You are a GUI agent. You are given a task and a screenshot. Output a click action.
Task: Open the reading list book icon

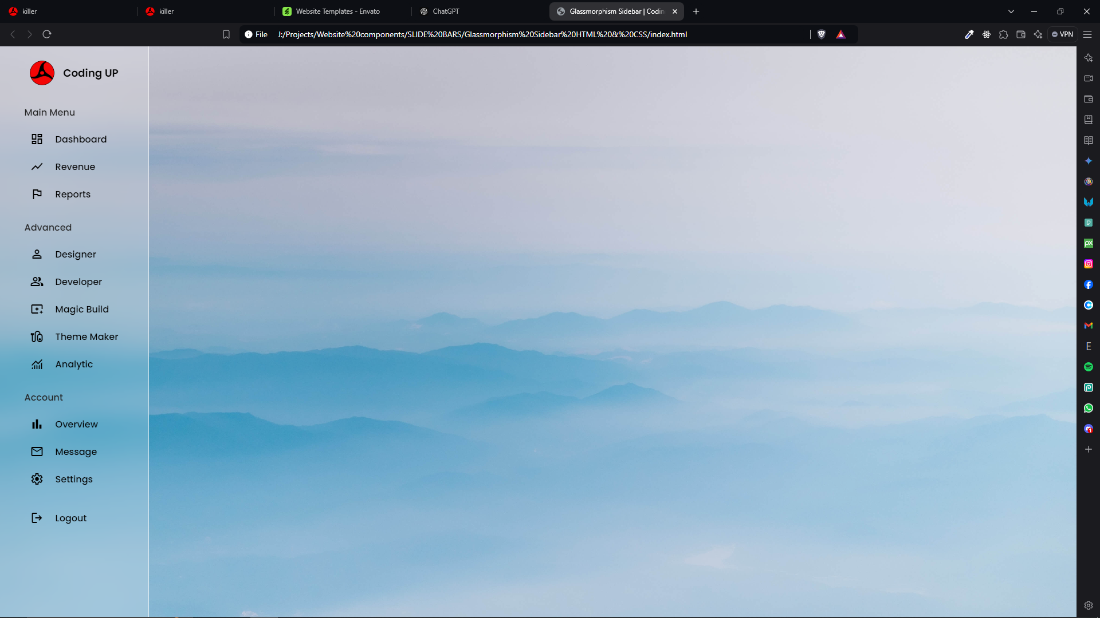[1089, 140]
